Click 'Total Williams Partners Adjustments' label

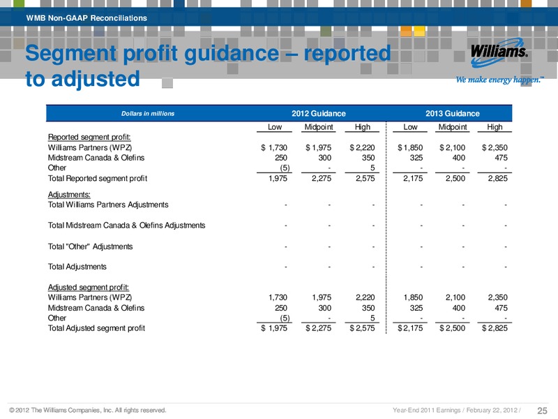pos(108,205)
